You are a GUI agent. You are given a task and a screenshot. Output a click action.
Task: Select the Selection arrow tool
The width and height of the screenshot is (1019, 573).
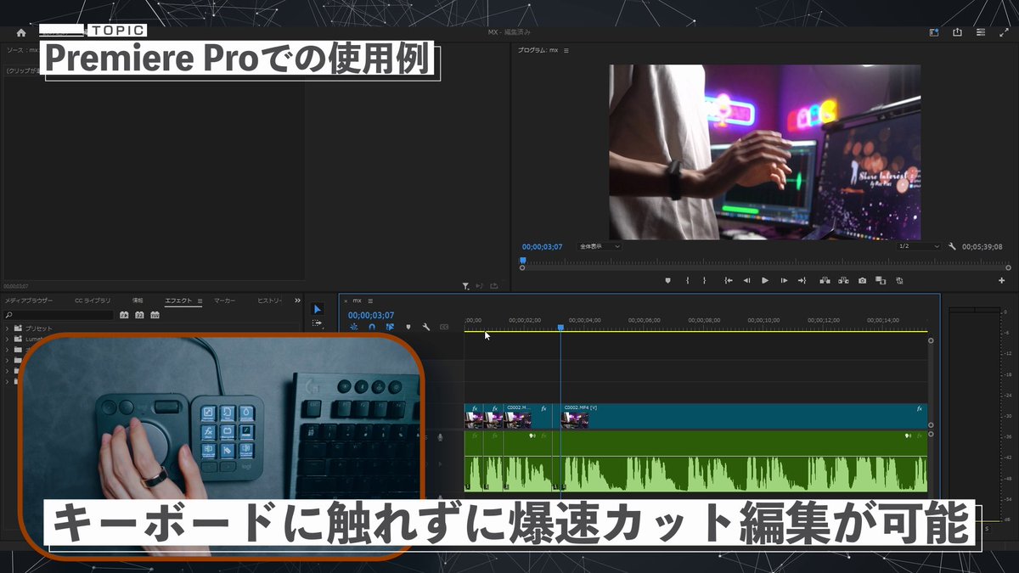(x=318, y=309)
